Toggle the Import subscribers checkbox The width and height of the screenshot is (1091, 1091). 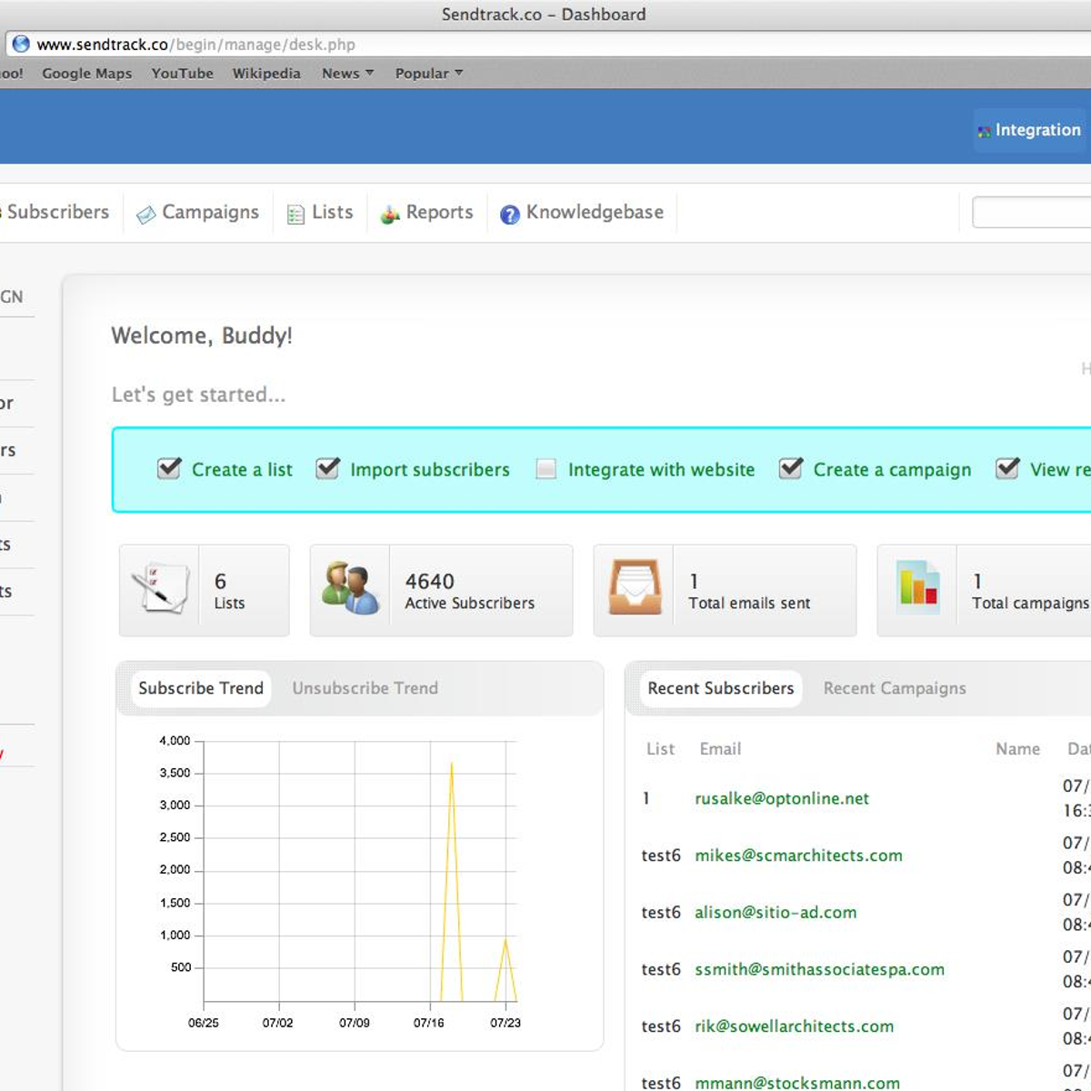pyautogui.click(x=327, y=468)
